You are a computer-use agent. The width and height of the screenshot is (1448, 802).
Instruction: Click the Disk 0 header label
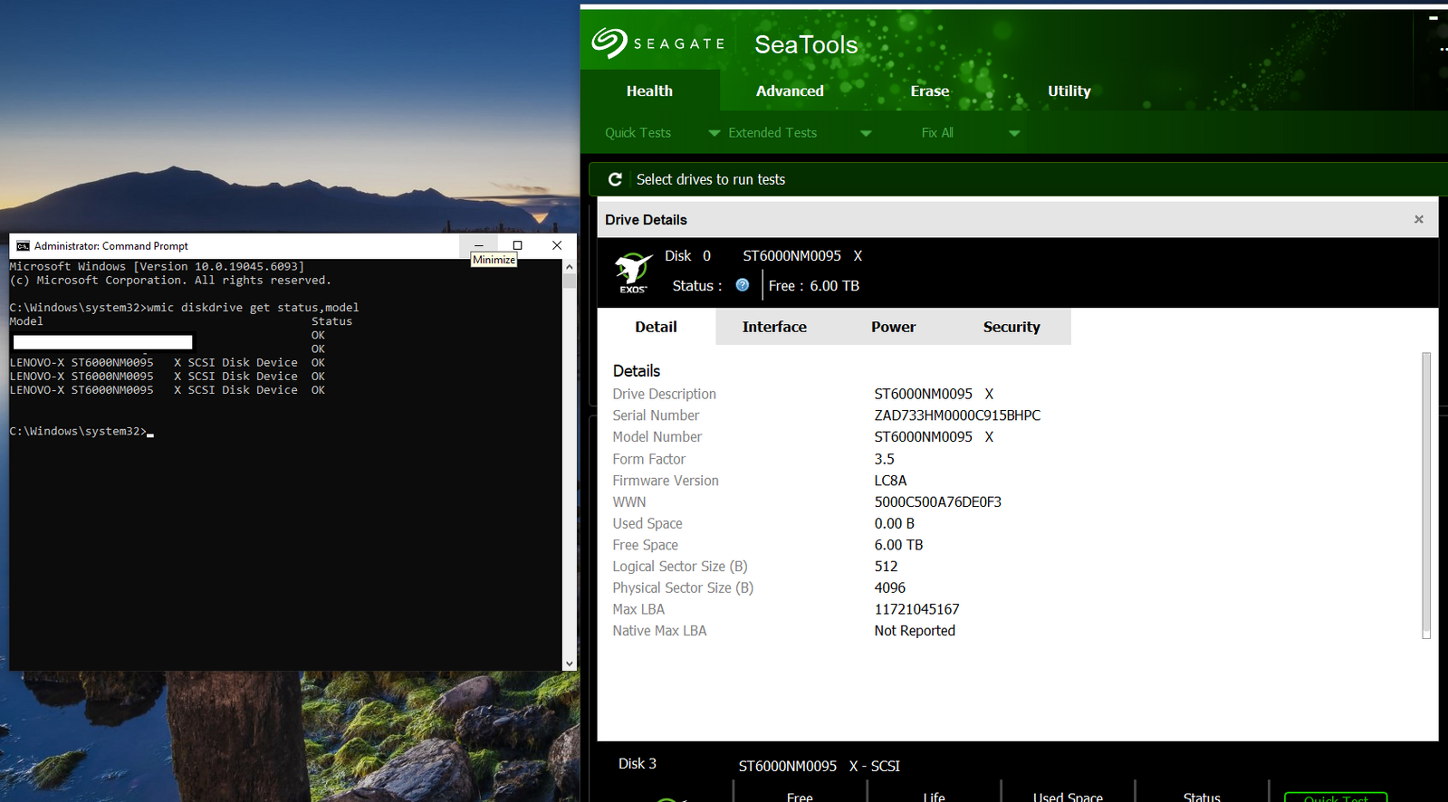click(687, 256)
